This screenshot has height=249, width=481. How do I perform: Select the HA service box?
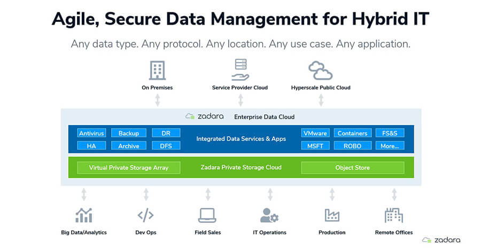91,146
